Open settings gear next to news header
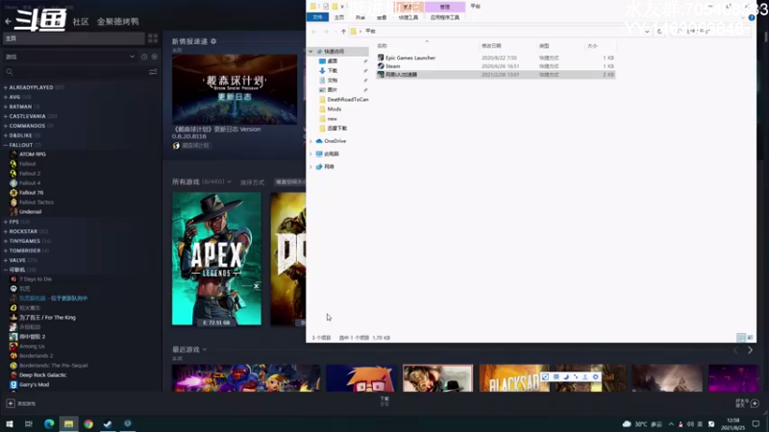769x432 pixels. coord(213,41)
